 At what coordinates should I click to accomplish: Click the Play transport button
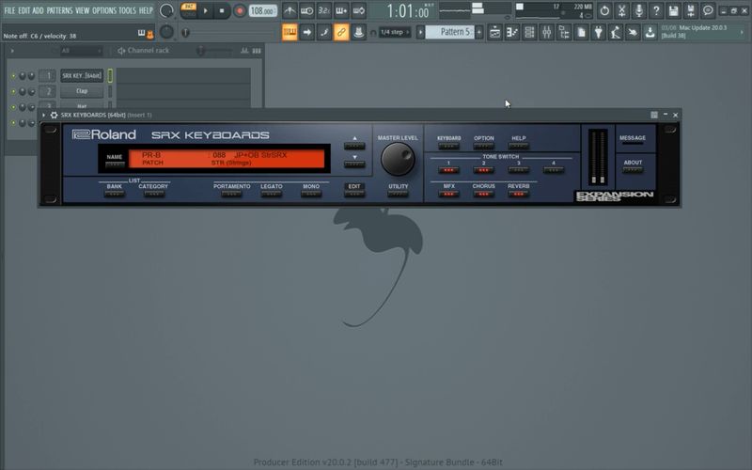click(x=205, y=10)
